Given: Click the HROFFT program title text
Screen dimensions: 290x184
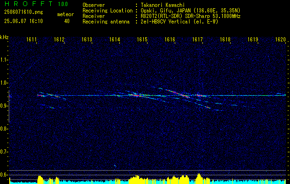Looking at the screenshot, I should tap(29, 4).
